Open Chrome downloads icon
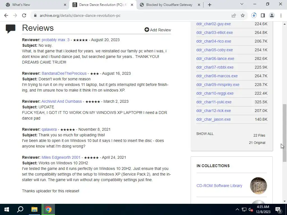 pyautogui.click(x=254, y=16)
